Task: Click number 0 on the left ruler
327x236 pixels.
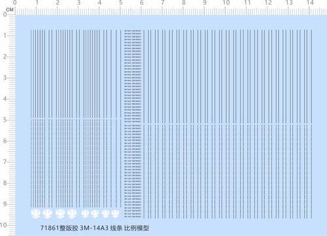Action: point(5,14)
